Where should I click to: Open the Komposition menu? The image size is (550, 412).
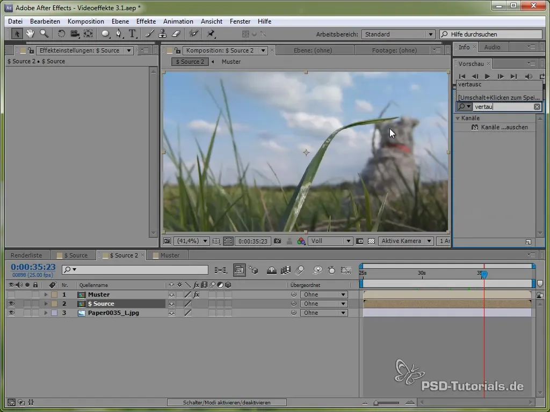[85, 21]
